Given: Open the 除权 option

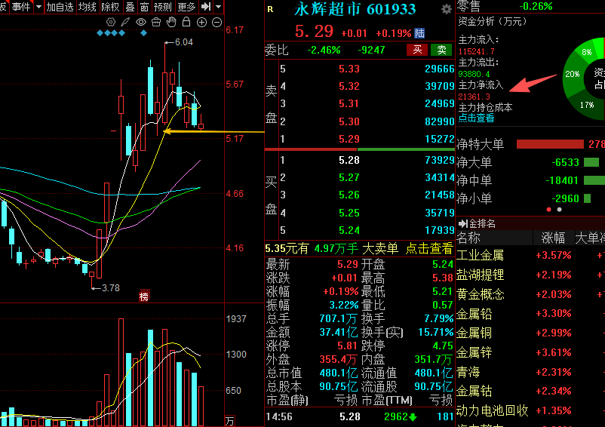Looking at the screenshot, I should (x=110, y=7).
